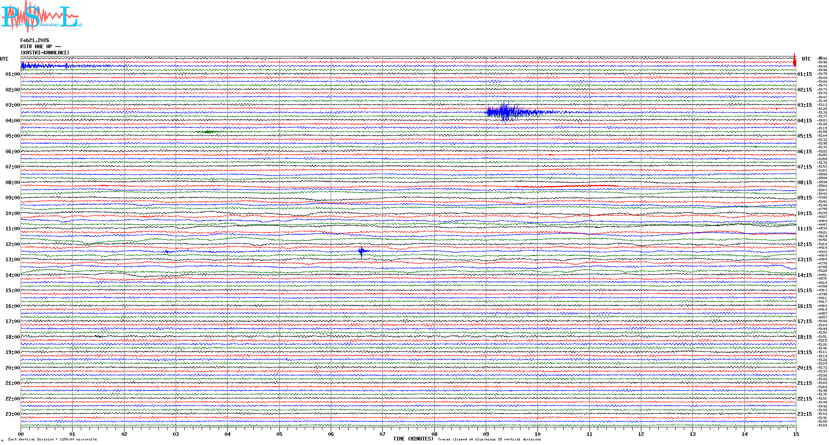Click the small blue seismic spike at 12:30

pos(362,251)
